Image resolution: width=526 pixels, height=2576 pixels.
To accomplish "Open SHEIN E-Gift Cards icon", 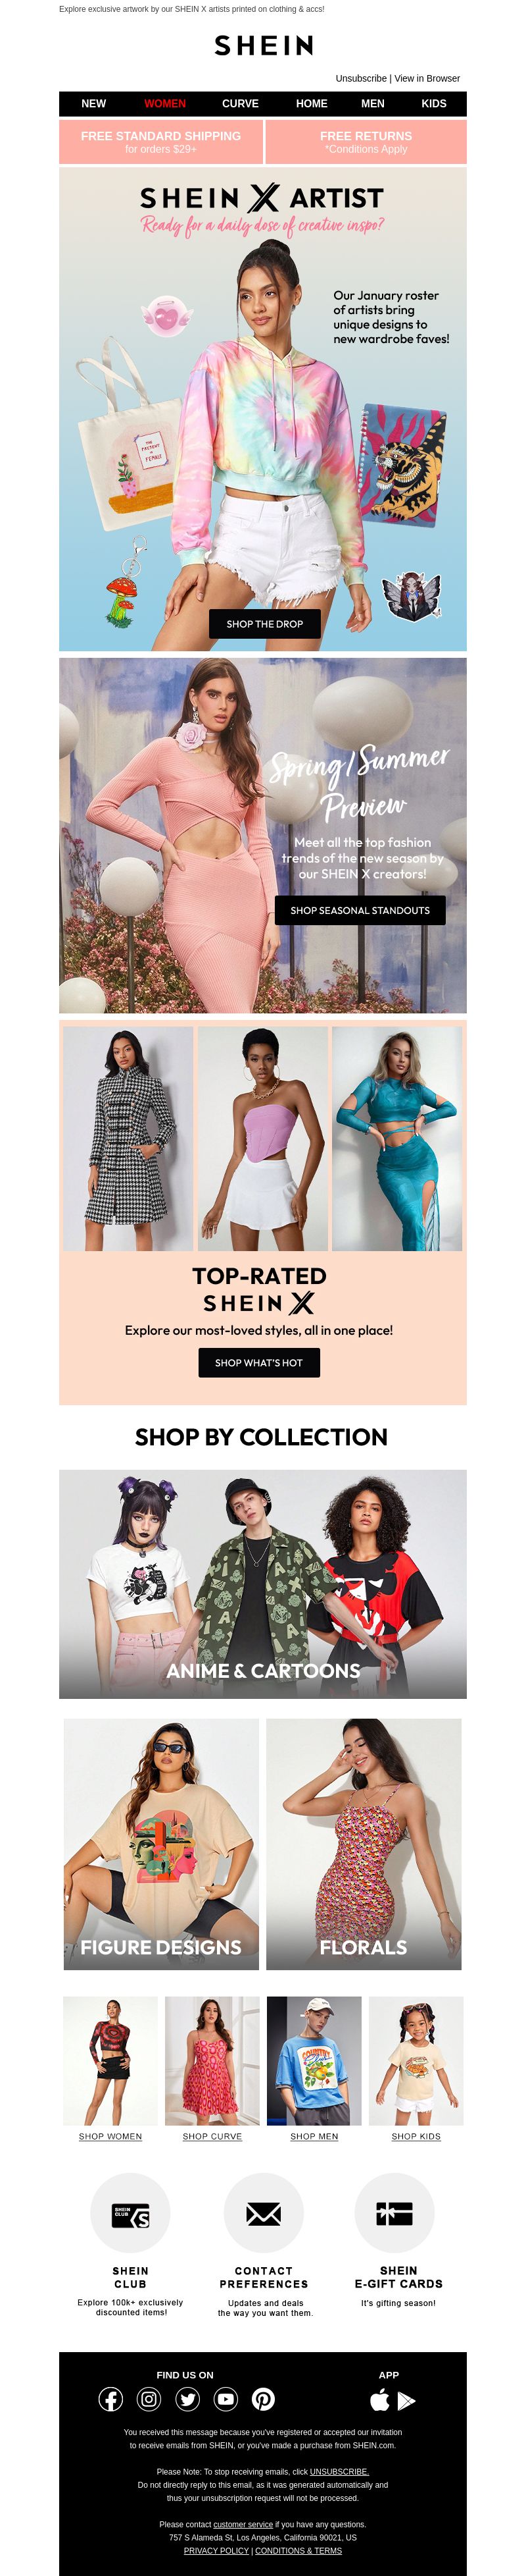I will (x=394, y=2213).
